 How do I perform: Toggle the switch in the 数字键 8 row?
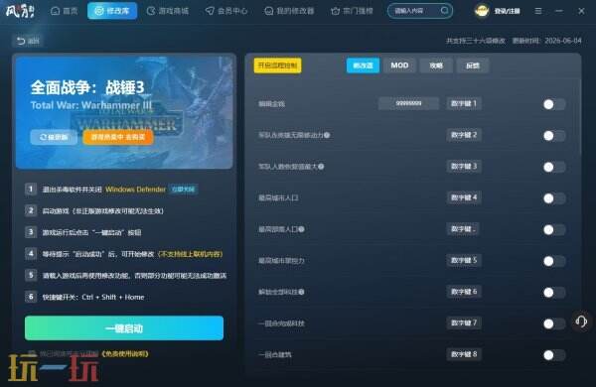[x=554, y=355]
